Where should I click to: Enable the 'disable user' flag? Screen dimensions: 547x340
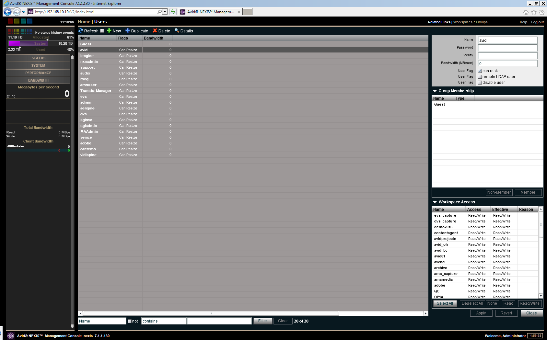point(480,83)
